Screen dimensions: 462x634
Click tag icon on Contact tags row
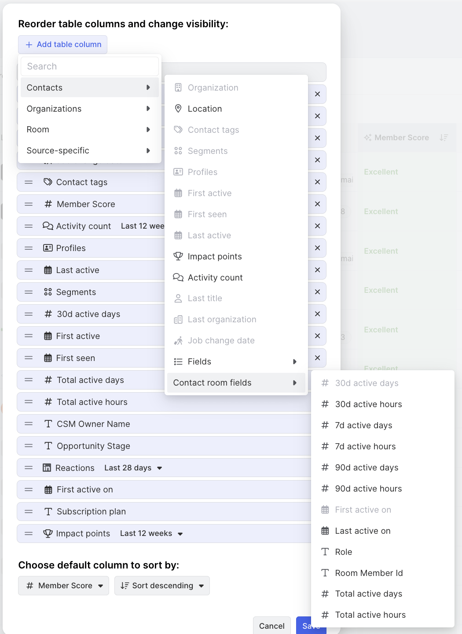click(x=48, y=182)
